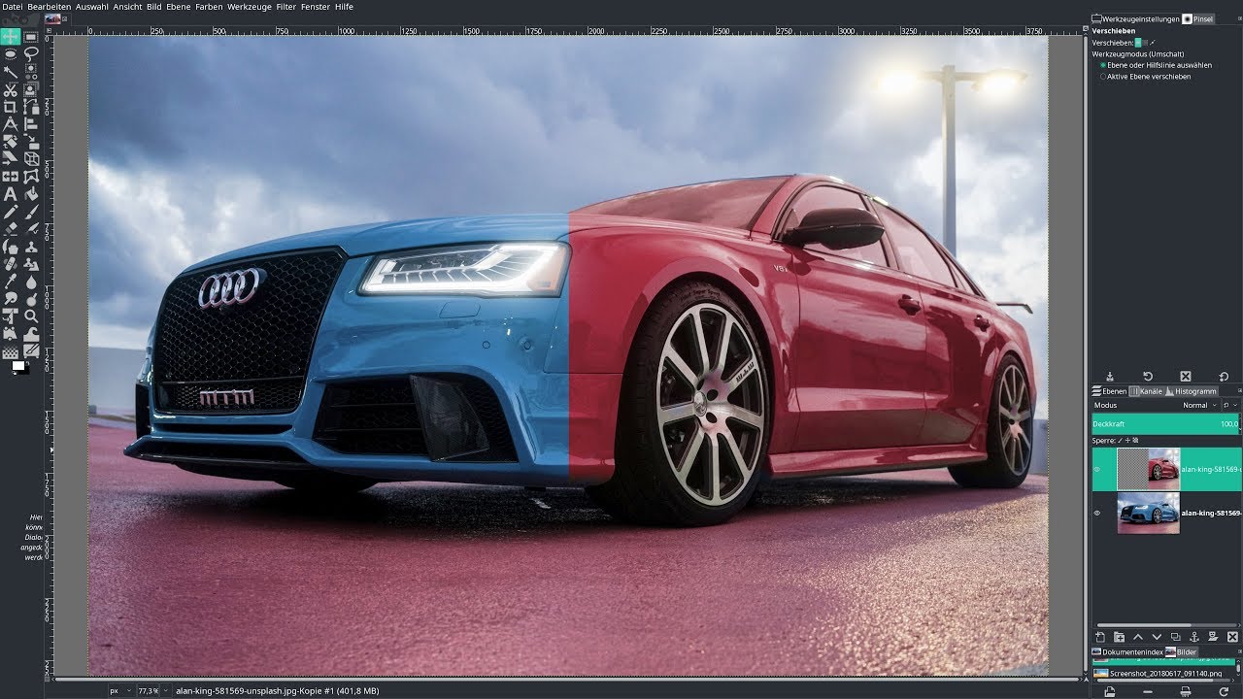The width and height of the screenshot is (1243, 699).
Task: Select the Crop tool
Action: pos(10,107)
